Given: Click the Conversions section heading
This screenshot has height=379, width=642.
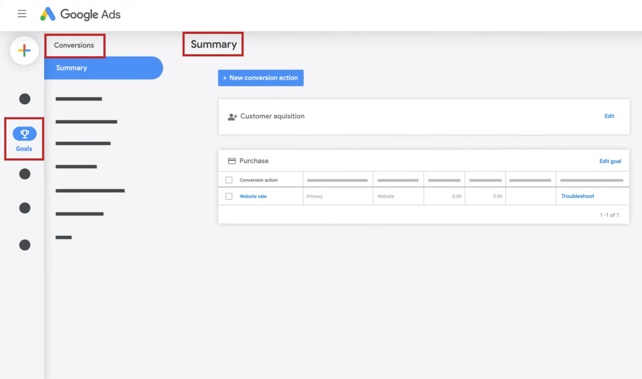Looking at the screenshot, I should click(x=74, y=45).
